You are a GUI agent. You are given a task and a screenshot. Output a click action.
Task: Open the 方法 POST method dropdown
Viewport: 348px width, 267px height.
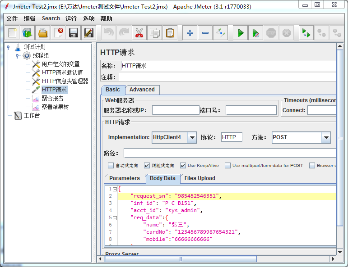tap(326, 137)
